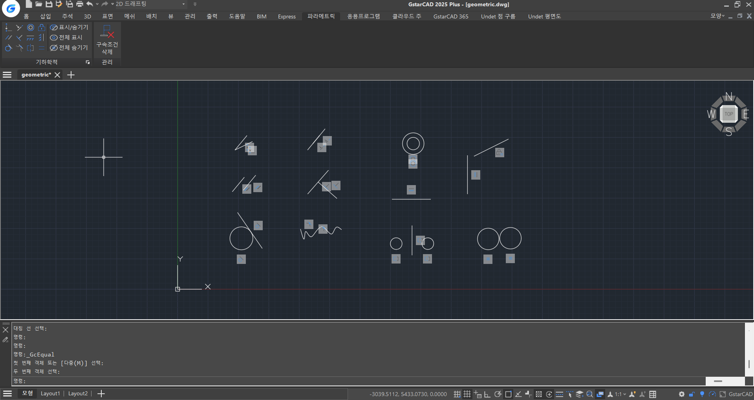Open a file via the folder icon

click(38, 4)
